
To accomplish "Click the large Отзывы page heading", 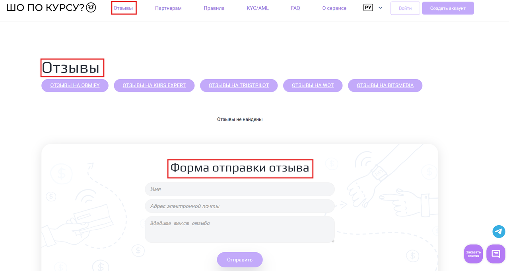I will pos(71,68).
